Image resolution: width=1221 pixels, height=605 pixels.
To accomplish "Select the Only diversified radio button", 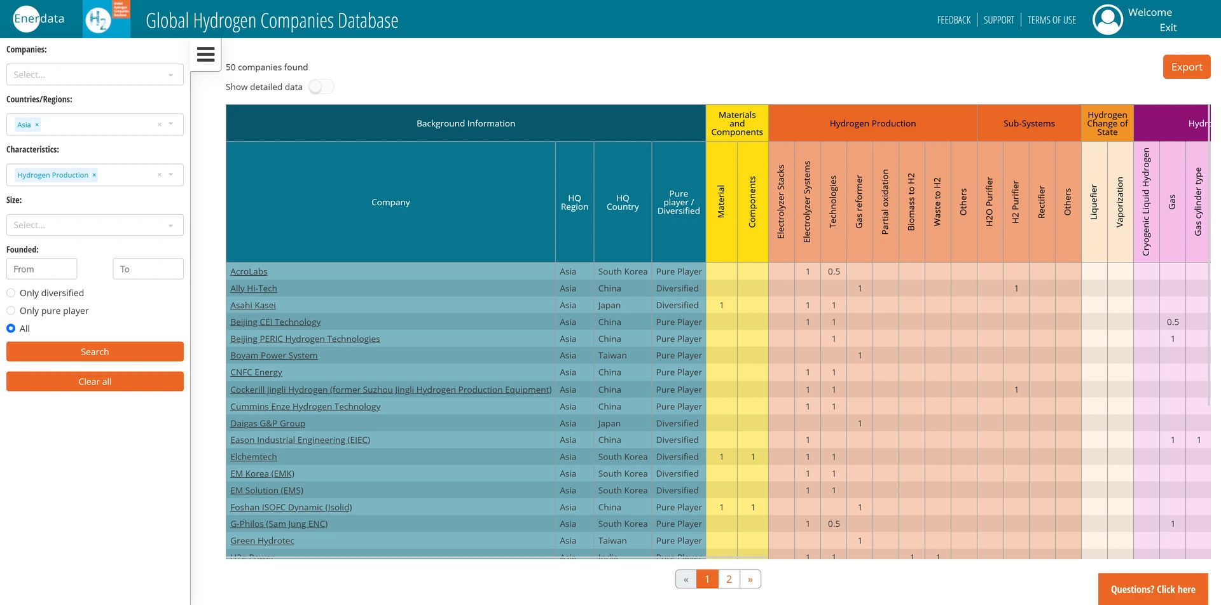I will (x=11, y=293).
